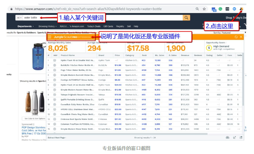Open Registry in Amazon nav

coord(120,26)
